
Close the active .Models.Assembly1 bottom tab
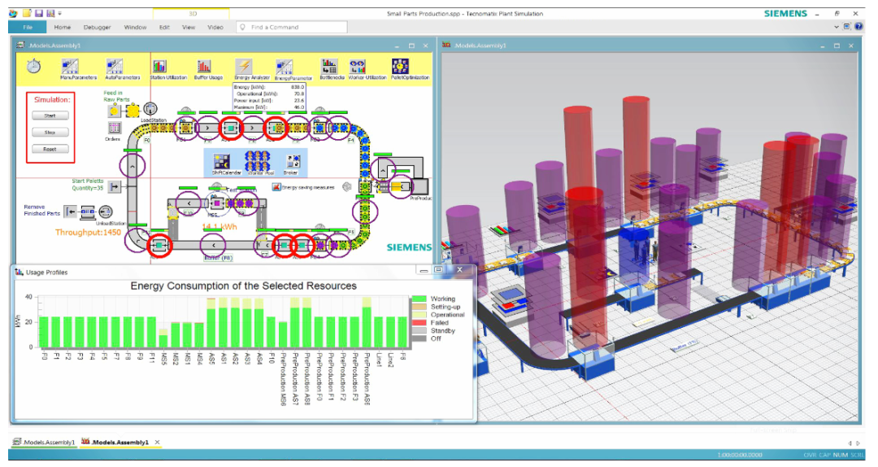pos(158,443)
